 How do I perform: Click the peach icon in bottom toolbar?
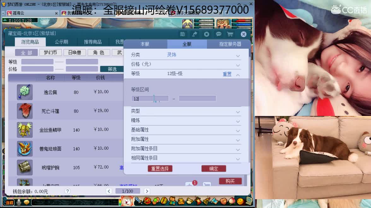point(232,201)
